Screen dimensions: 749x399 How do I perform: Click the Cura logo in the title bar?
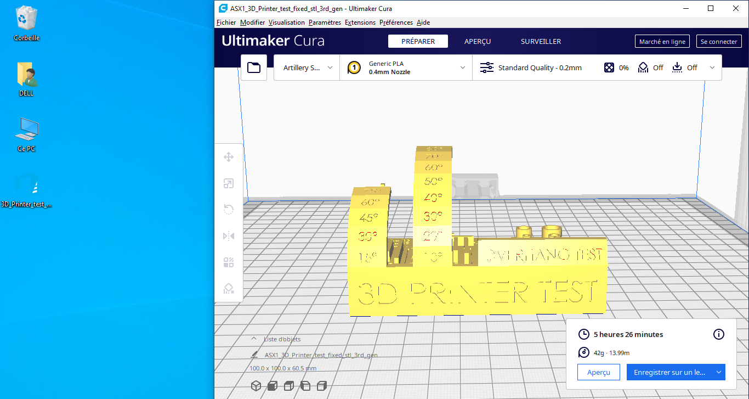click(223, 8)
